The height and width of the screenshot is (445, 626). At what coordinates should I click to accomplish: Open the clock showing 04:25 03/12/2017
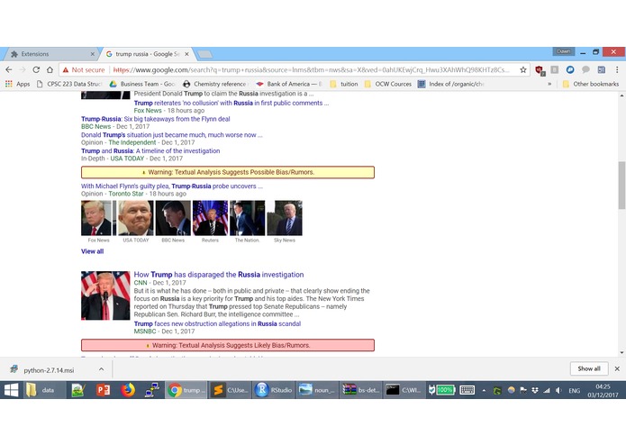[x=603, y=390]
